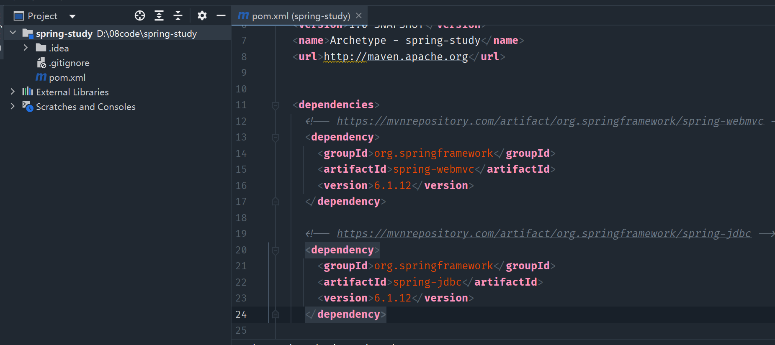Fold the dependencies block at line 11
This screenshot has width=775, height=345.
click(x=275, y=105)
